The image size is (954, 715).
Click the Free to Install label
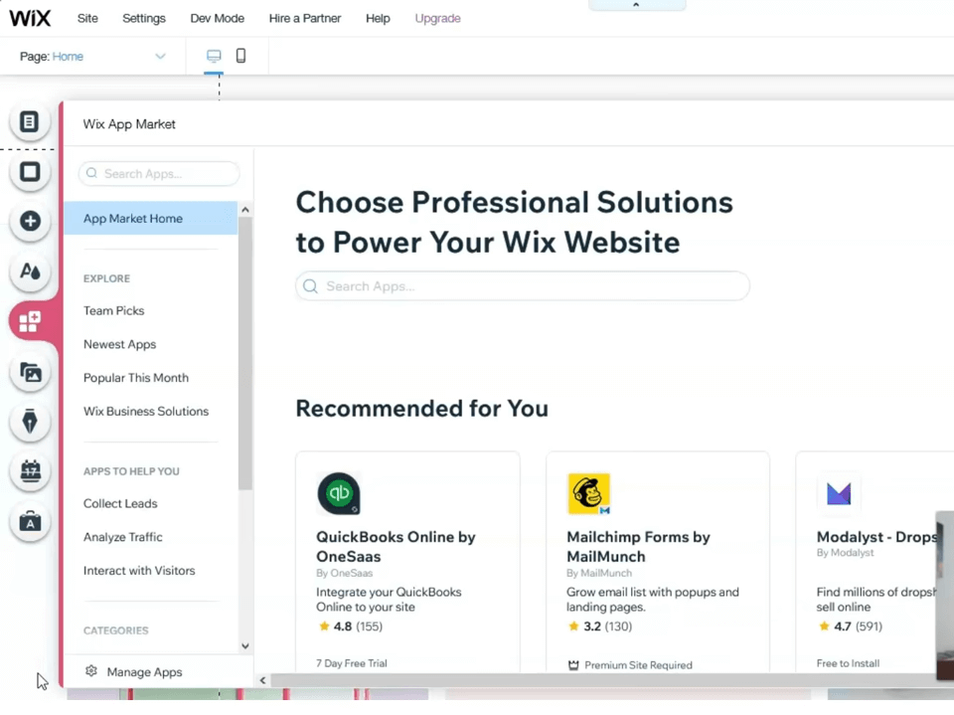point(848,663)
